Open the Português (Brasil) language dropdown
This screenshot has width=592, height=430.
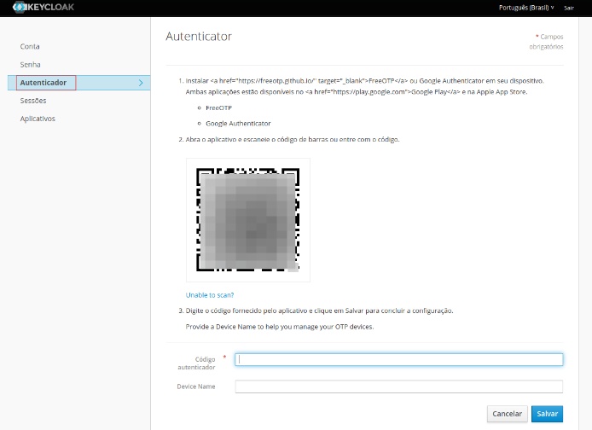(525, 7)
